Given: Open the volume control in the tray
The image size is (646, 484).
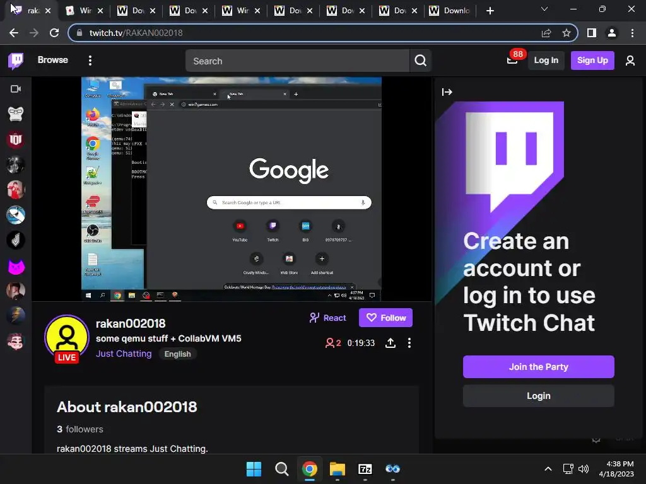Looking at the screenshot, I should tap(584, 469).
